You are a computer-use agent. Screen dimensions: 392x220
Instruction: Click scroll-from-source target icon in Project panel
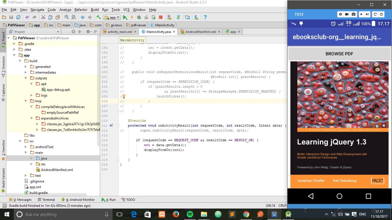click(x=73, y=32)
